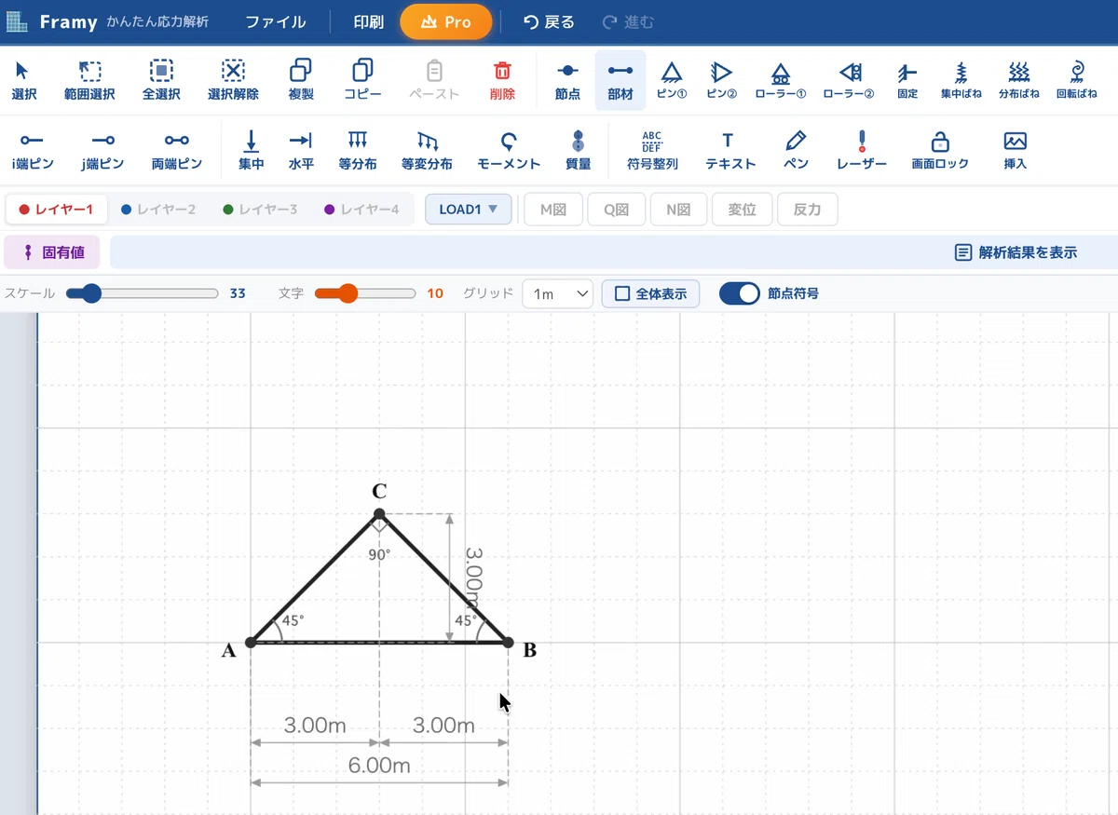The image size is (1118, 815).
Task: Open the LOAD1 dropdown
Action: (469, 210)
